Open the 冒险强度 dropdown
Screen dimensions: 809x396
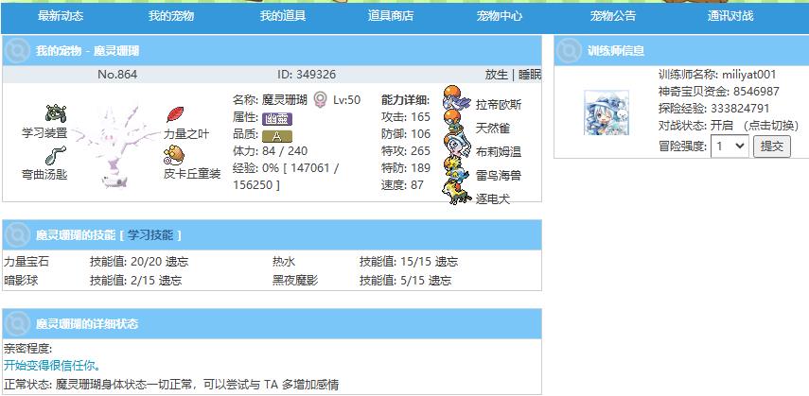[x=730, y=146]
